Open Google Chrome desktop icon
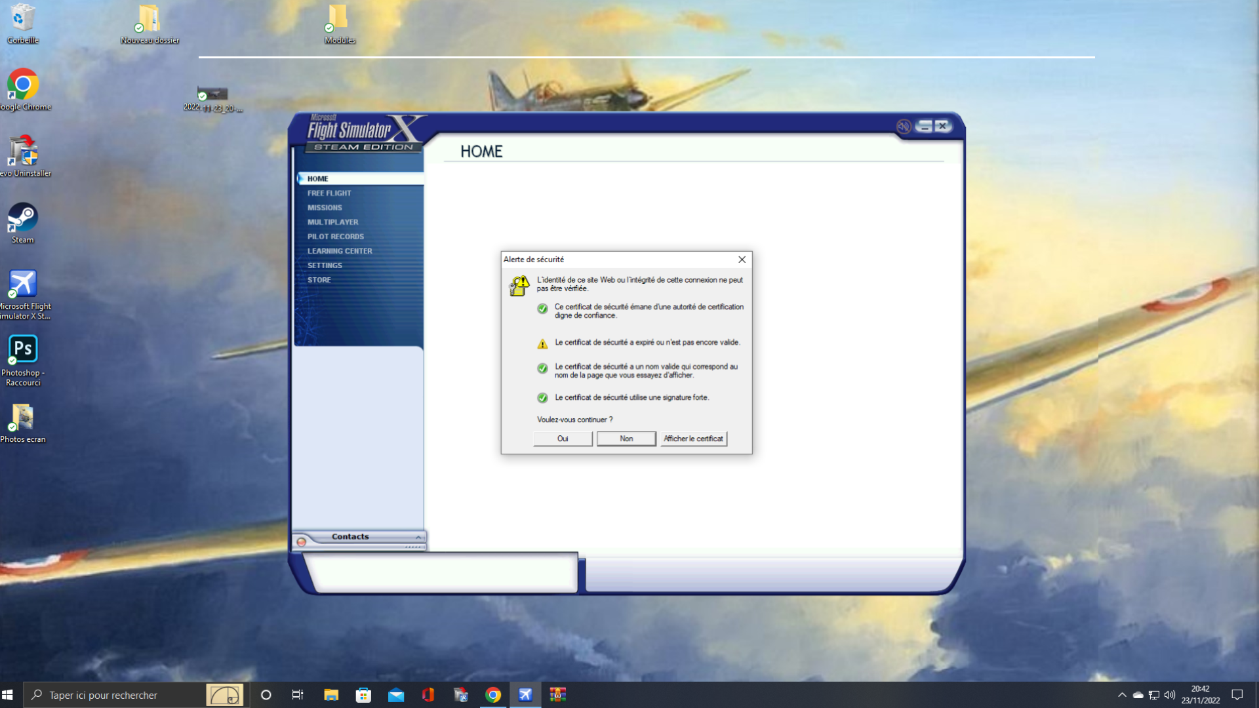This screenshot has width=1259, height=708. tap(23, 85)
